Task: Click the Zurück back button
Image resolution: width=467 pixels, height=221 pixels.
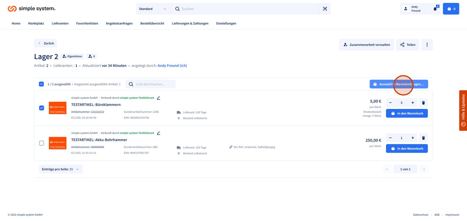Action: pyautogui.click(x=46, y=43)
